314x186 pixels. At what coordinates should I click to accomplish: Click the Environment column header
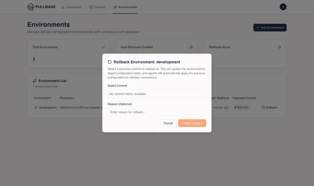[42, 98]
